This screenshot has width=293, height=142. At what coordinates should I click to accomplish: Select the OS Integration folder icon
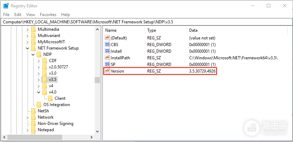click(x=39, y=105)
